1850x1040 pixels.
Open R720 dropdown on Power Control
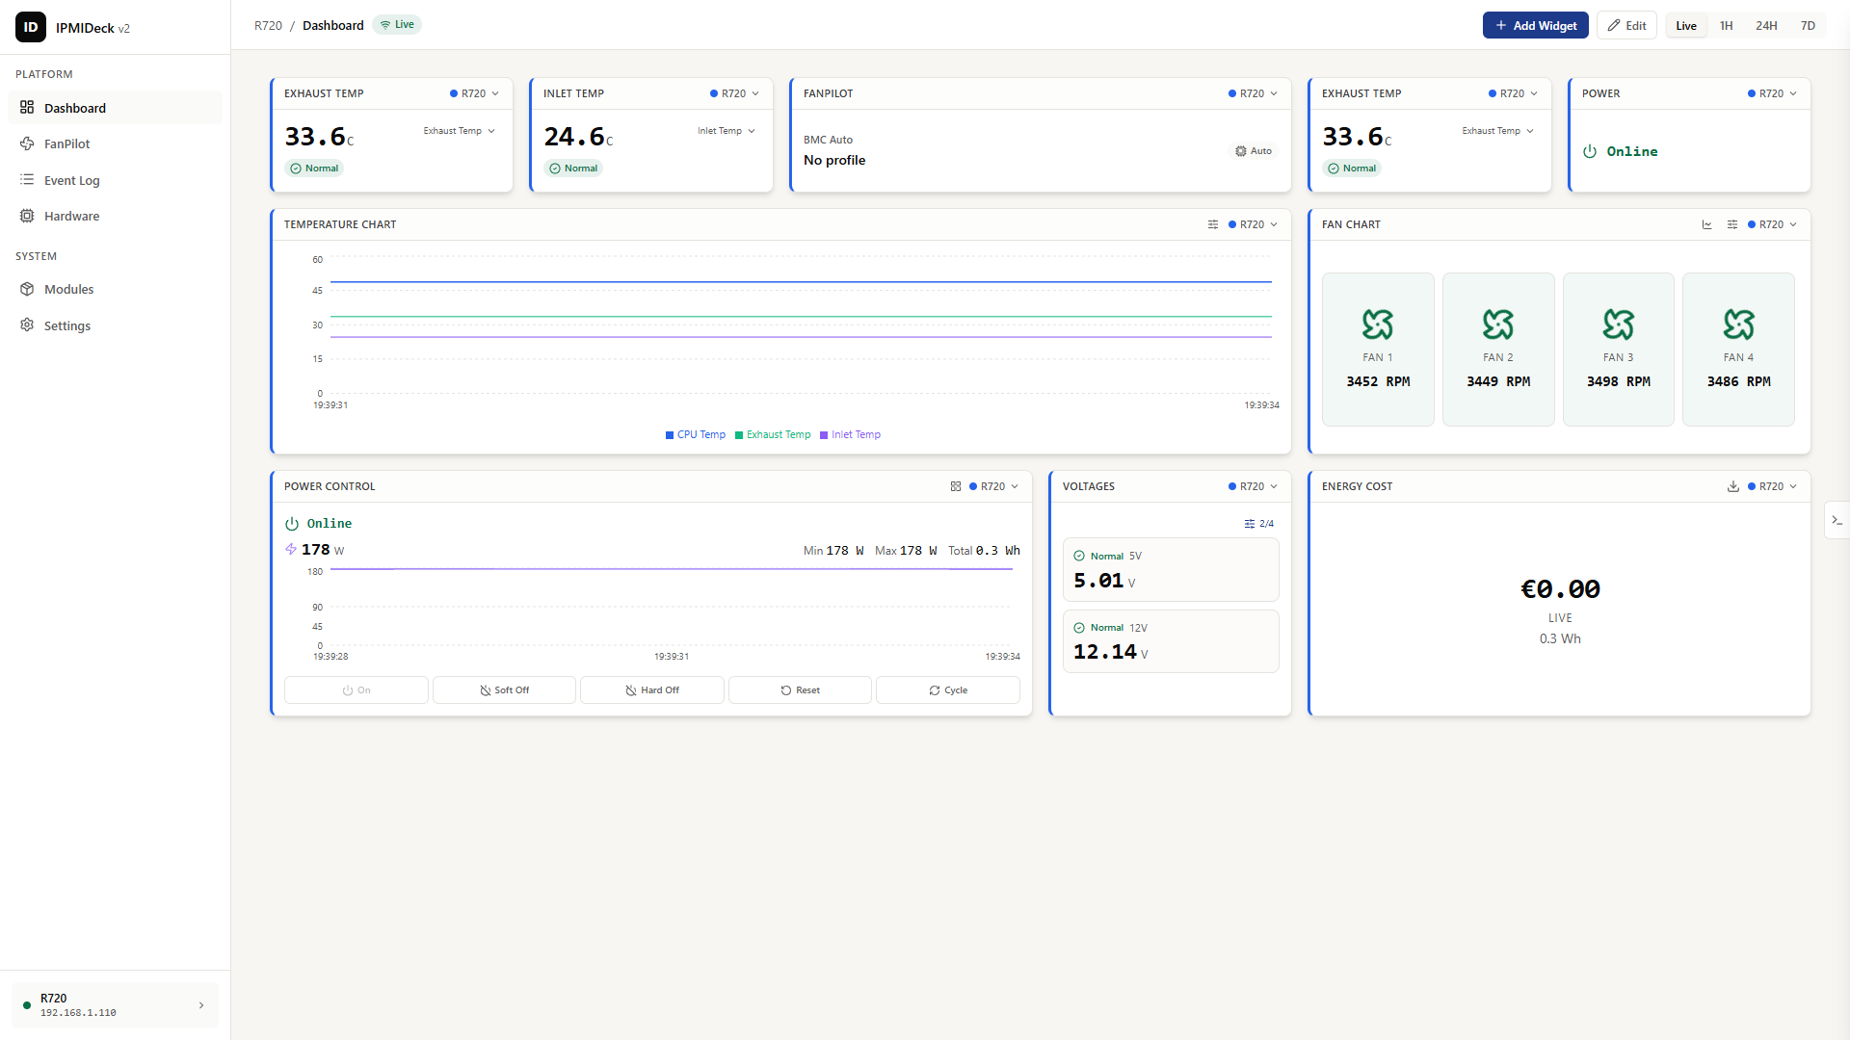tap(994, 486)
